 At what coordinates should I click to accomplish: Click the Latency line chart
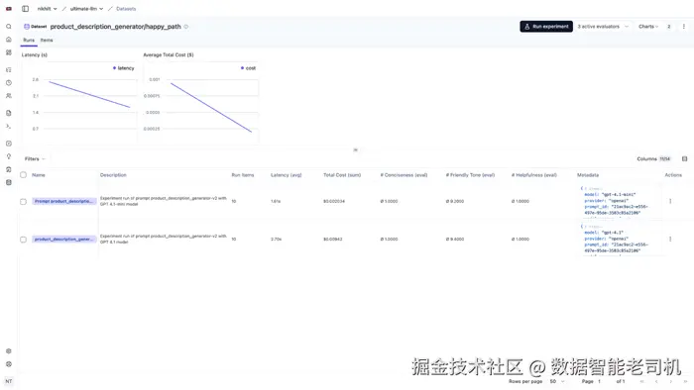[x=79, y=103]
